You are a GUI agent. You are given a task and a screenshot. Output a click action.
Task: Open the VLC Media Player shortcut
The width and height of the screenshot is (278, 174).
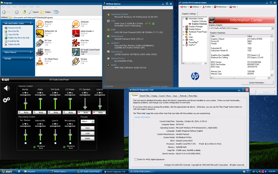(40, 61)
